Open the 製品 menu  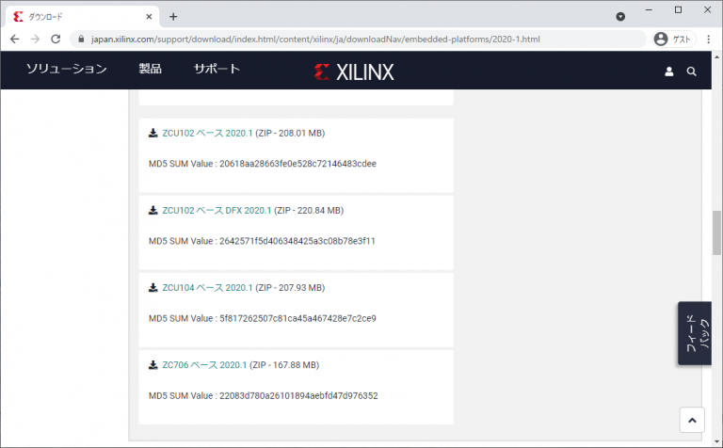[x=150, y=70]
